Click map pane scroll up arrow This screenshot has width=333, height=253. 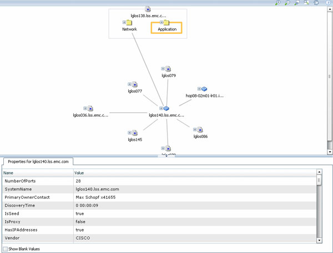click(x=330, y=9)
